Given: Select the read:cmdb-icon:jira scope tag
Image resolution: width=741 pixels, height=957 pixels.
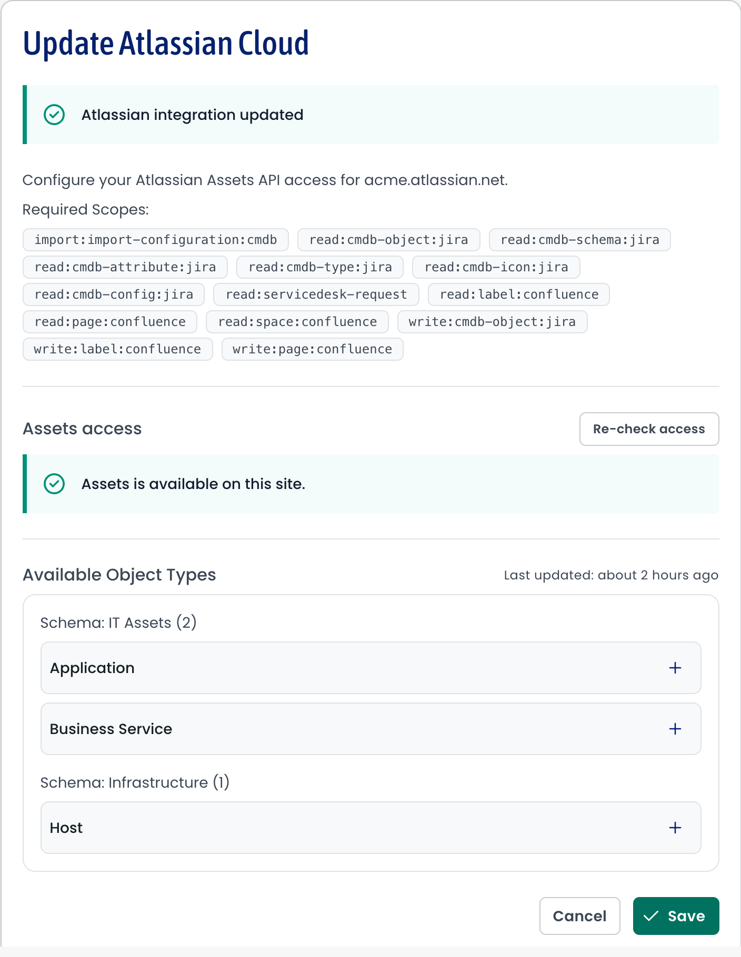Looking at the screenshot, I should coord(496,267).
